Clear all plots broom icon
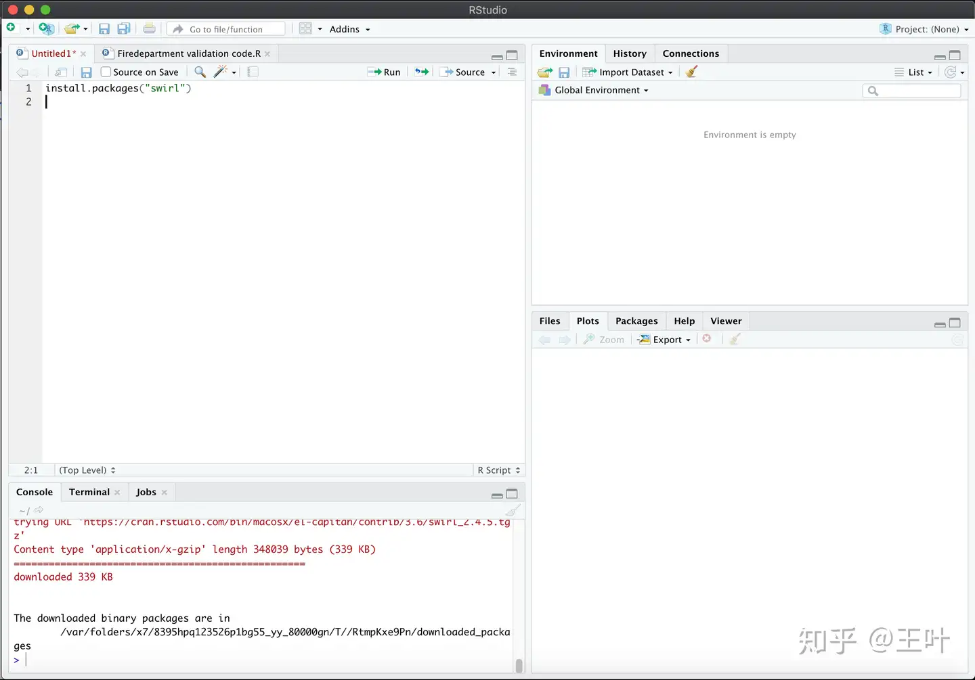Screen dimensions: 975x680 pos(735,339)
